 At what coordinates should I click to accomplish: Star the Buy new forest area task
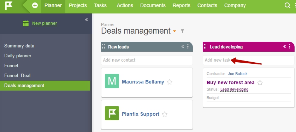click(x=260, y=83)
